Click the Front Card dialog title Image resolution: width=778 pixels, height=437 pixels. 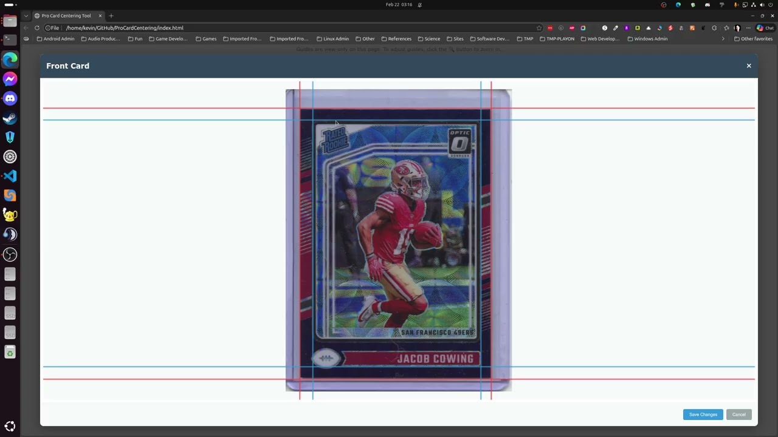(67, 66)
